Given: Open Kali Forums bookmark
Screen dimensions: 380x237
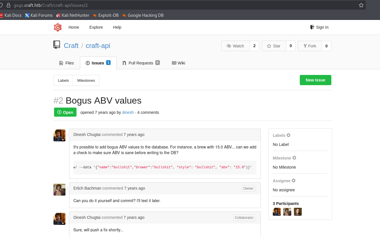Looking at the screenshot, I should pos(39,15).
